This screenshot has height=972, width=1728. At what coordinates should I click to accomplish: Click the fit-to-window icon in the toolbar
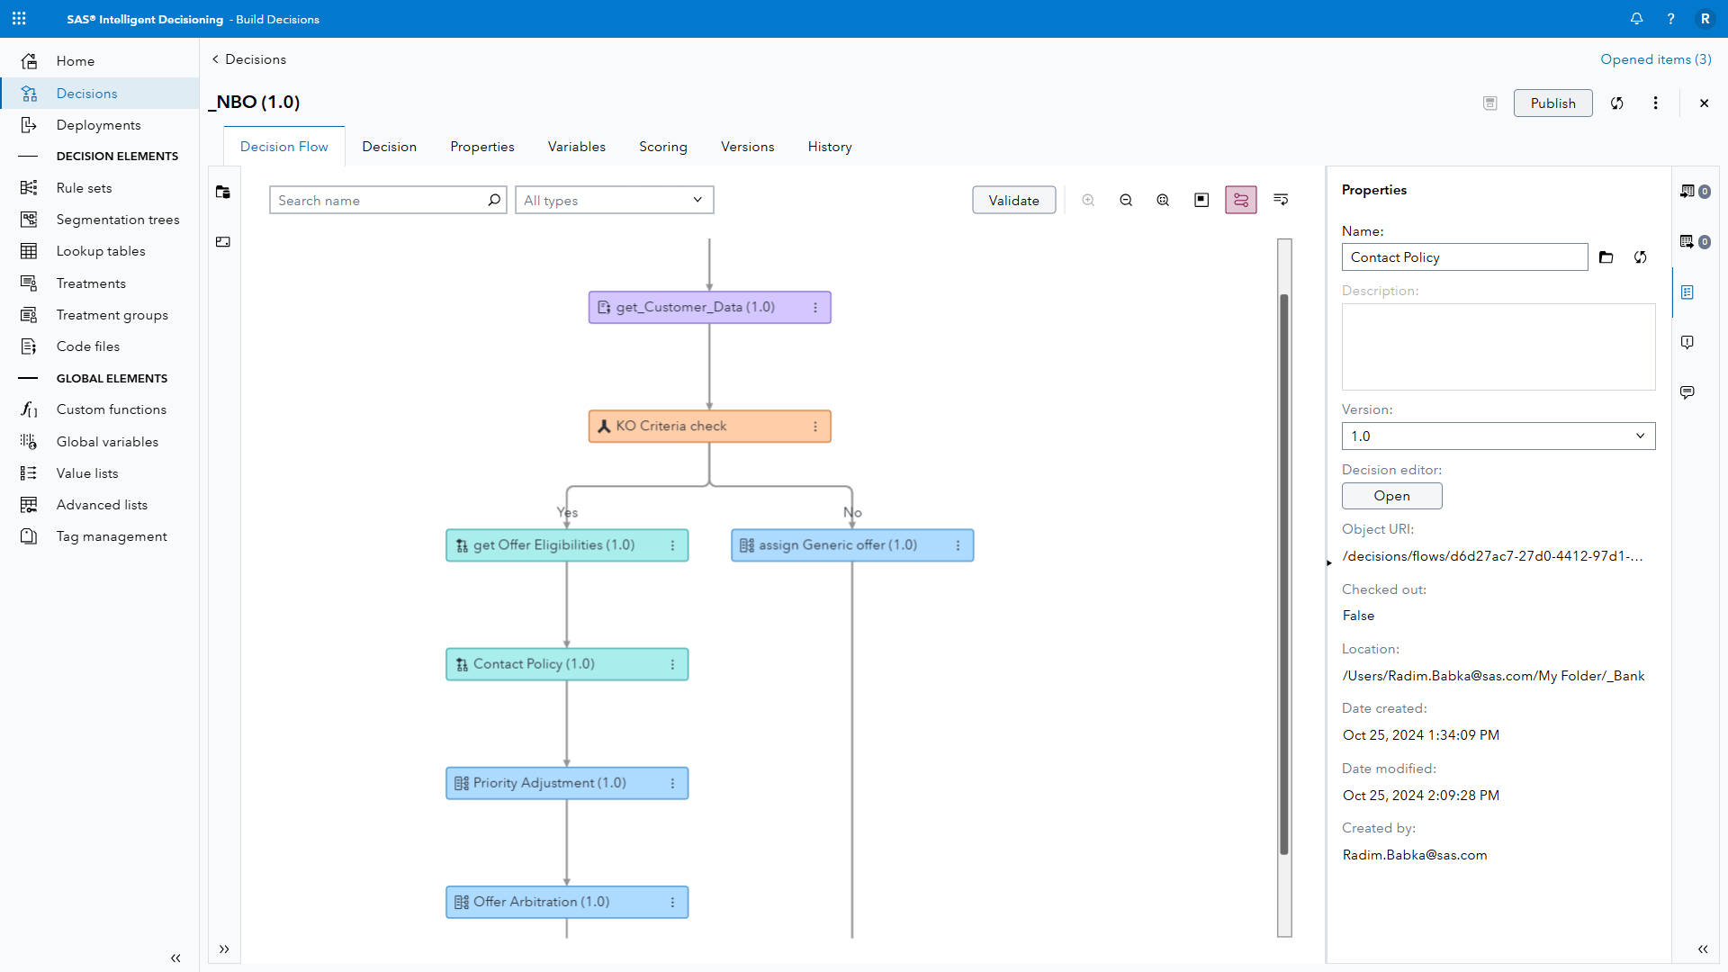1162,200
